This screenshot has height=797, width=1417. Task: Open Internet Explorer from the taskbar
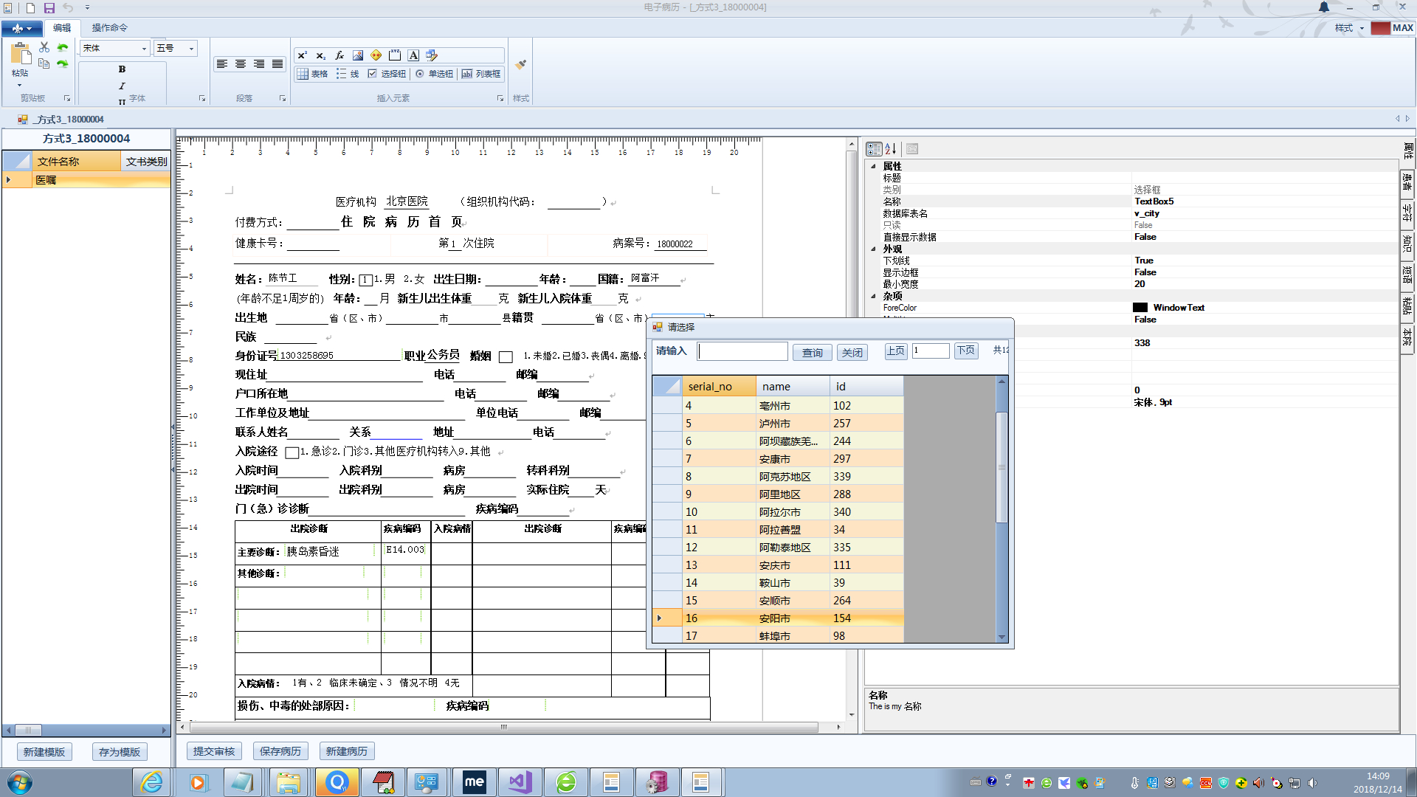(x=152, y=782)
